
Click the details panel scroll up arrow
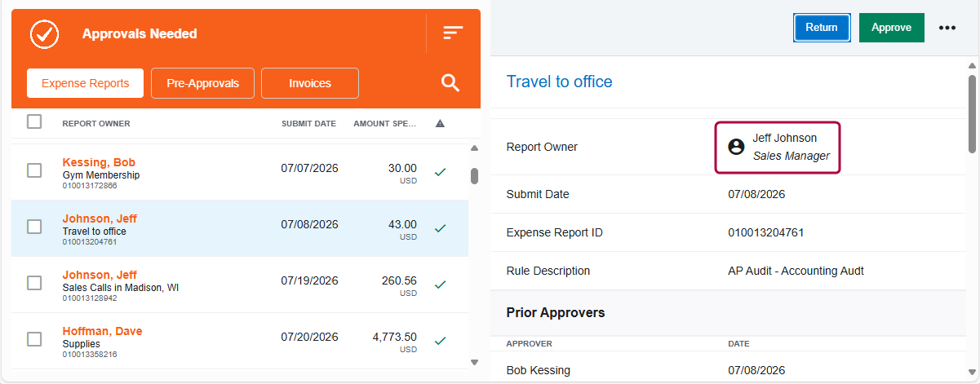(x=971, y=66)
